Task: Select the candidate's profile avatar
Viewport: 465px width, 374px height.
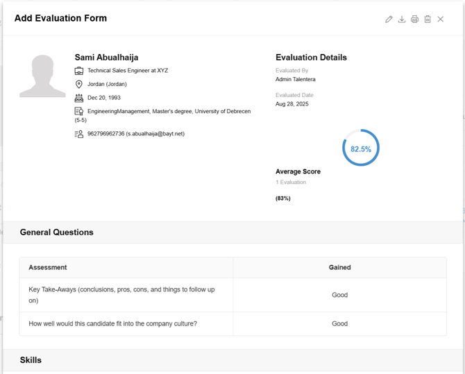Action: coord(42,76)
